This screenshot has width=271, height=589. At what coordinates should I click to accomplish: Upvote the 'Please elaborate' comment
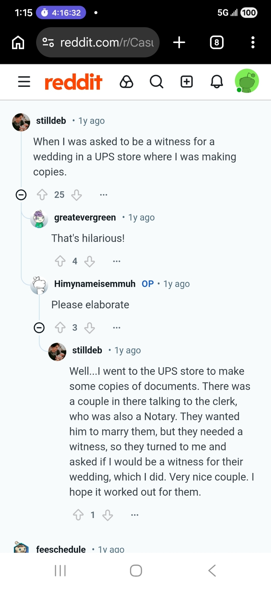(x=60, y=327)
